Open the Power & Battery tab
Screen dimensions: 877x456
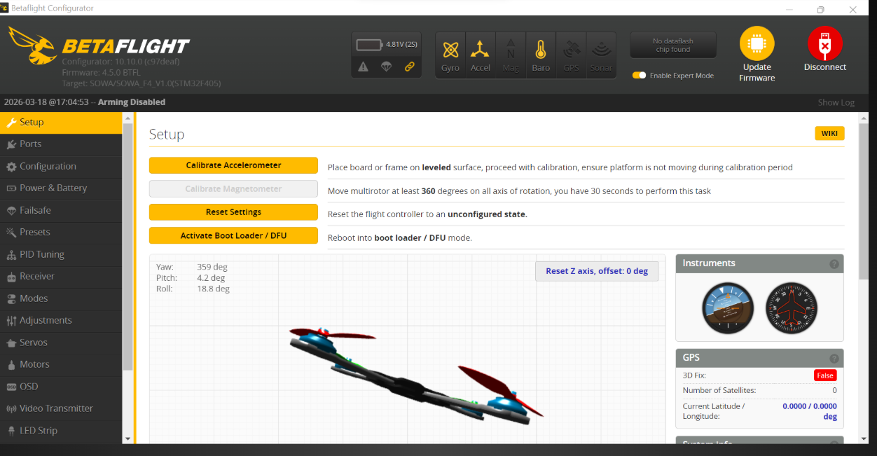53,188
